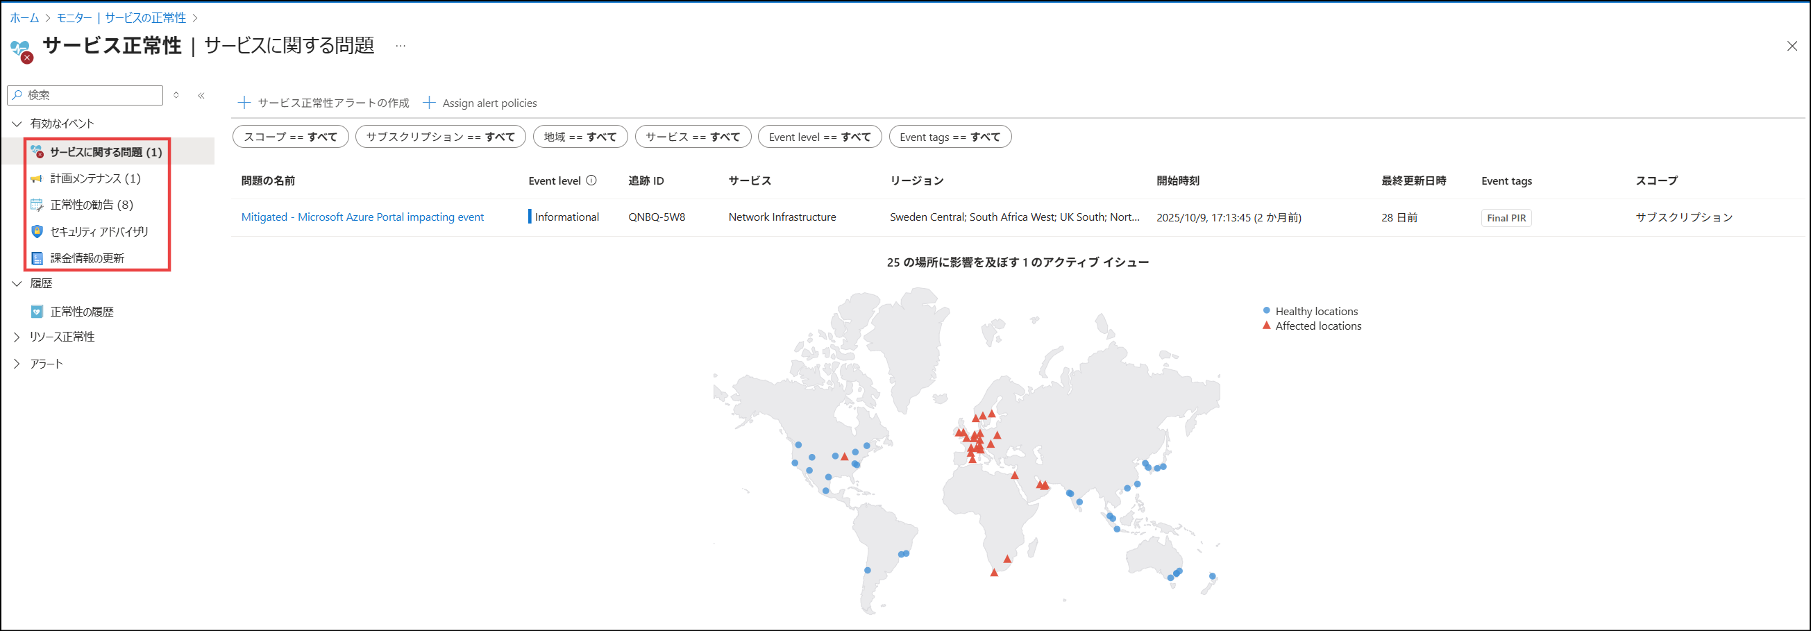Image resolution: width=1811 pixels, height=631 pixels.
Task: Open the Event level == すべて filter
Action: coord(820,137)
